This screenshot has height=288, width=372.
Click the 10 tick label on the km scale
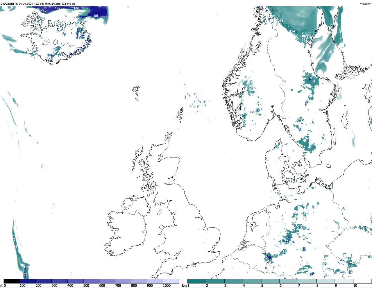pyautogui.click(x=355, y=286)
